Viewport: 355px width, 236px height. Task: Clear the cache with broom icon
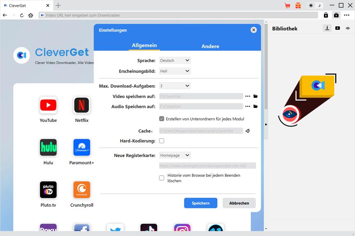pyautogui.click(x=247, y=131)
